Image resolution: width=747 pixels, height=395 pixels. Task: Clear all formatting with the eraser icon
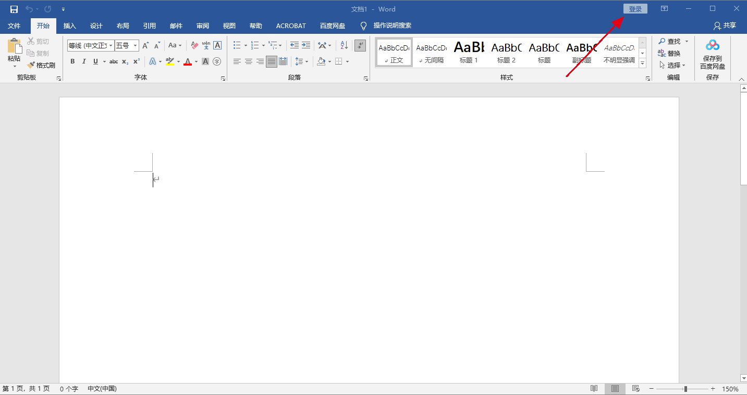194,46
